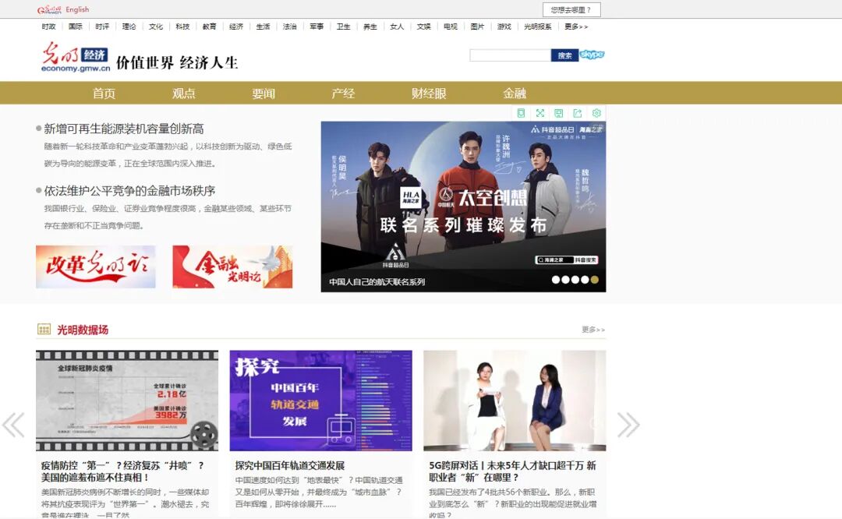The width and height of the screenshot is (842, 519).
Task: Go to the 卫生 channel
Action: point(344,26)
